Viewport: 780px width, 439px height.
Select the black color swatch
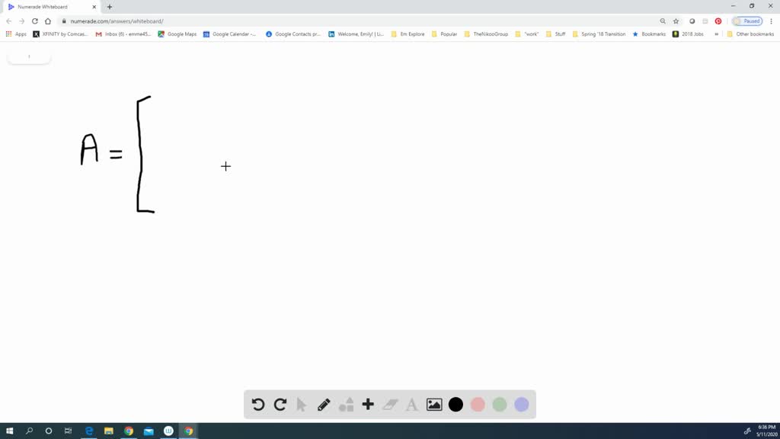pos(456,405)
